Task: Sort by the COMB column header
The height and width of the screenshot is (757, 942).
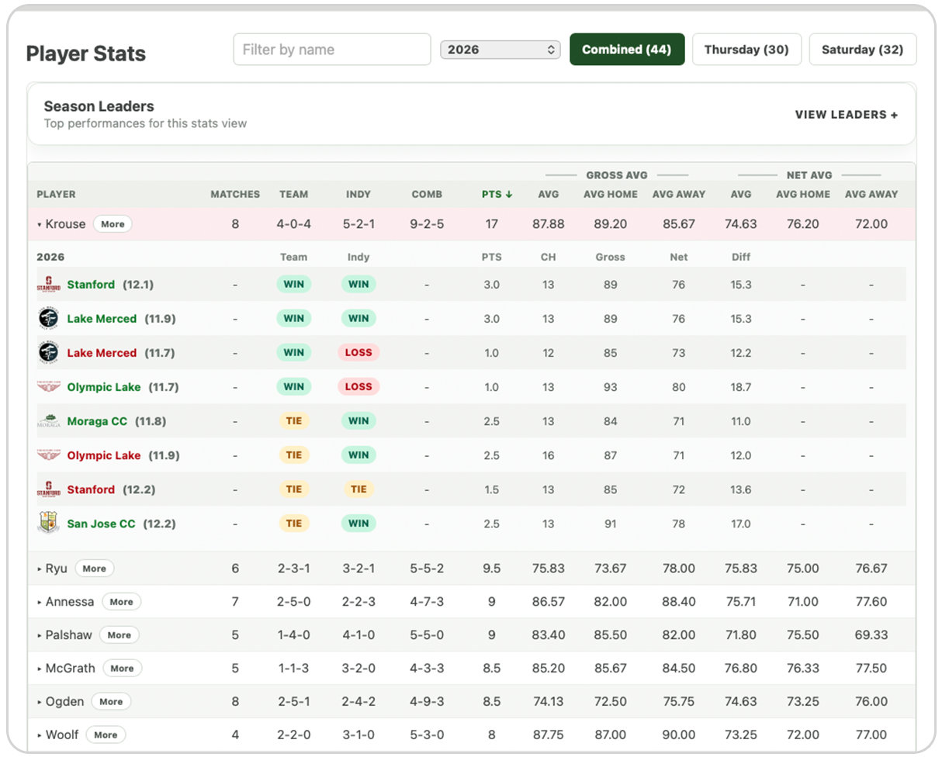Action: (x=427, y=195)
